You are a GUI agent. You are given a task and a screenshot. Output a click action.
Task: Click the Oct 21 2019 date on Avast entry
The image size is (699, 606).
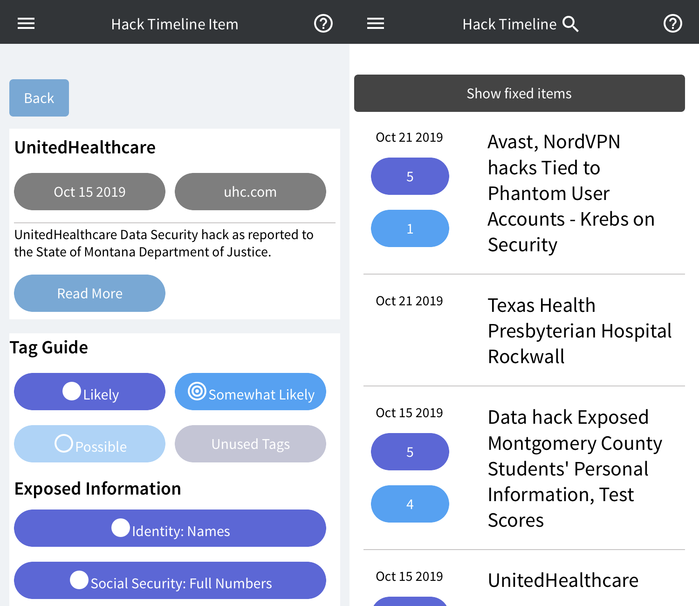click(409, 137)
